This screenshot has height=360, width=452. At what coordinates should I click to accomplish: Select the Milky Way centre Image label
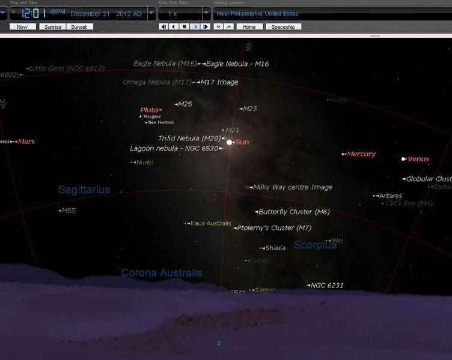click(292, 187)
